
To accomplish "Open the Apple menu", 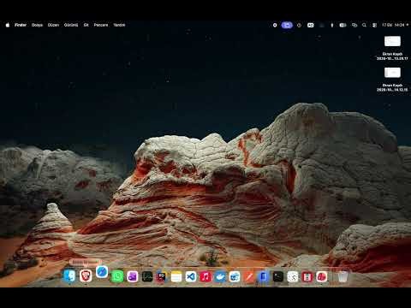I will pyautogui.click(x=8, y=25).
